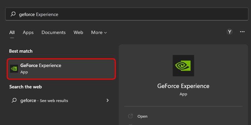Click the GeForce Experience title in preview pane

(x=183, y=86)
